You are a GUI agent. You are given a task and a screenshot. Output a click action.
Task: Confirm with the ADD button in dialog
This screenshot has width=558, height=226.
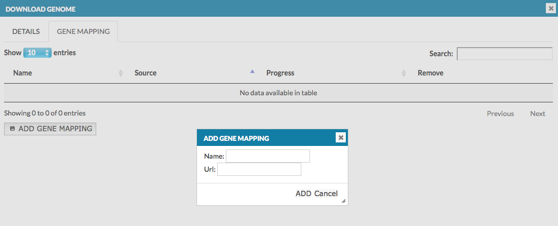point(303,194)
